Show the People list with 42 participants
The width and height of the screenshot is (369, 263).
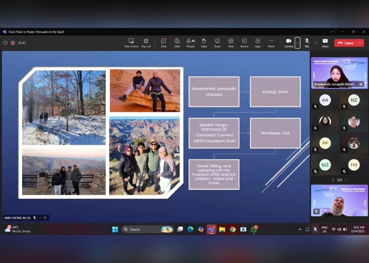[x=190, y=43]
